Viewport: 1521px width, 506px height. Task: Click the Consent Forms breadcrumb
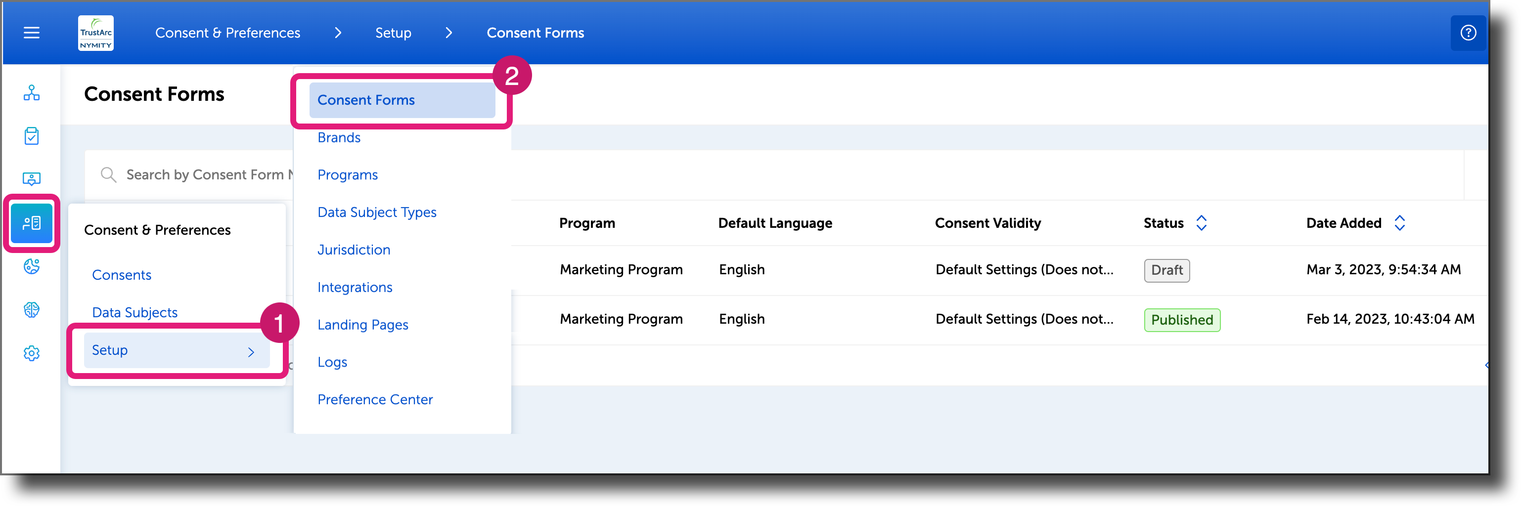click(535, 33)
